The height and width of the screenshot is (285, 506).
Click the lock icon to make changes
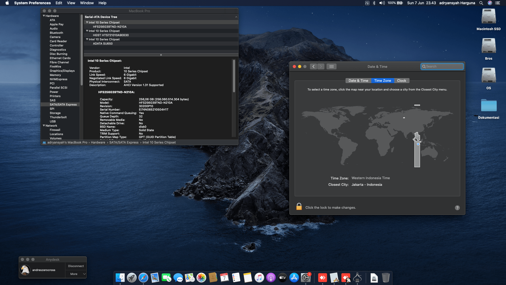point(299,207)
